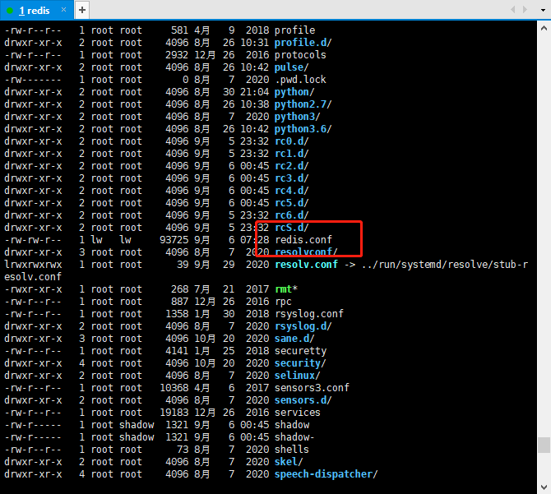Click the vertical scrollbar thumb

point(544,445)
